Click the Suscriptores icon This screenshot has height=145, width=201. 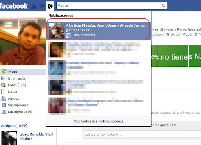coord(4,112)
